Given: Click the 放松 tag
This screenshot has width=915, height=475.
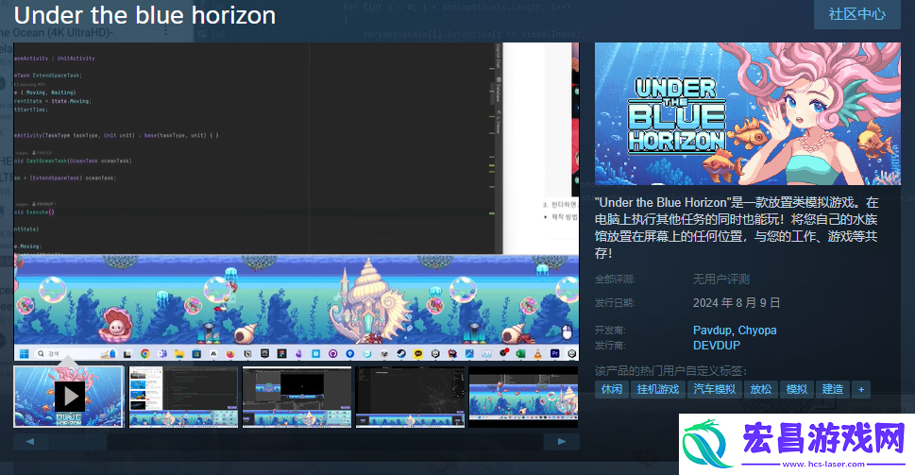Looking at the screenshot, I should [x=761, y=389].
